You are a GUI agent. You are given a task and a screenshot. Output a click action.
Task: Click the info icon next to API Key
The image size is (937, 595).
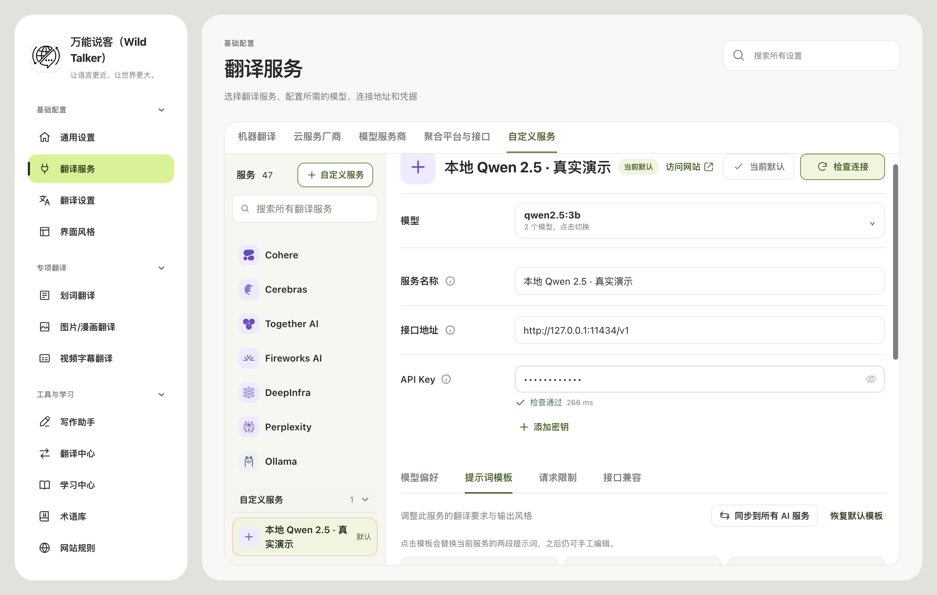[446, 379]
